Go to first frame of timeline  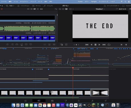pos(87,45)
